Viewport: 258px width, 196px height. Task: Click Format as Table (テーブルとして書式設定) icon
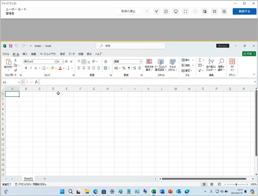pos(161,62)
